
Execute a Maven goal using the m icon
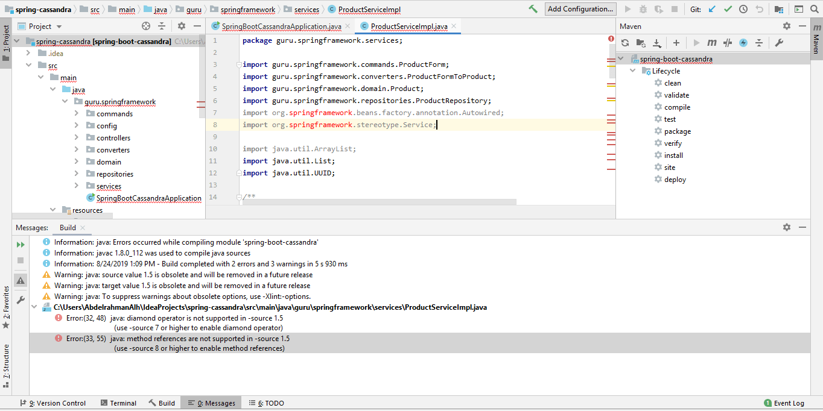[713, 43]
